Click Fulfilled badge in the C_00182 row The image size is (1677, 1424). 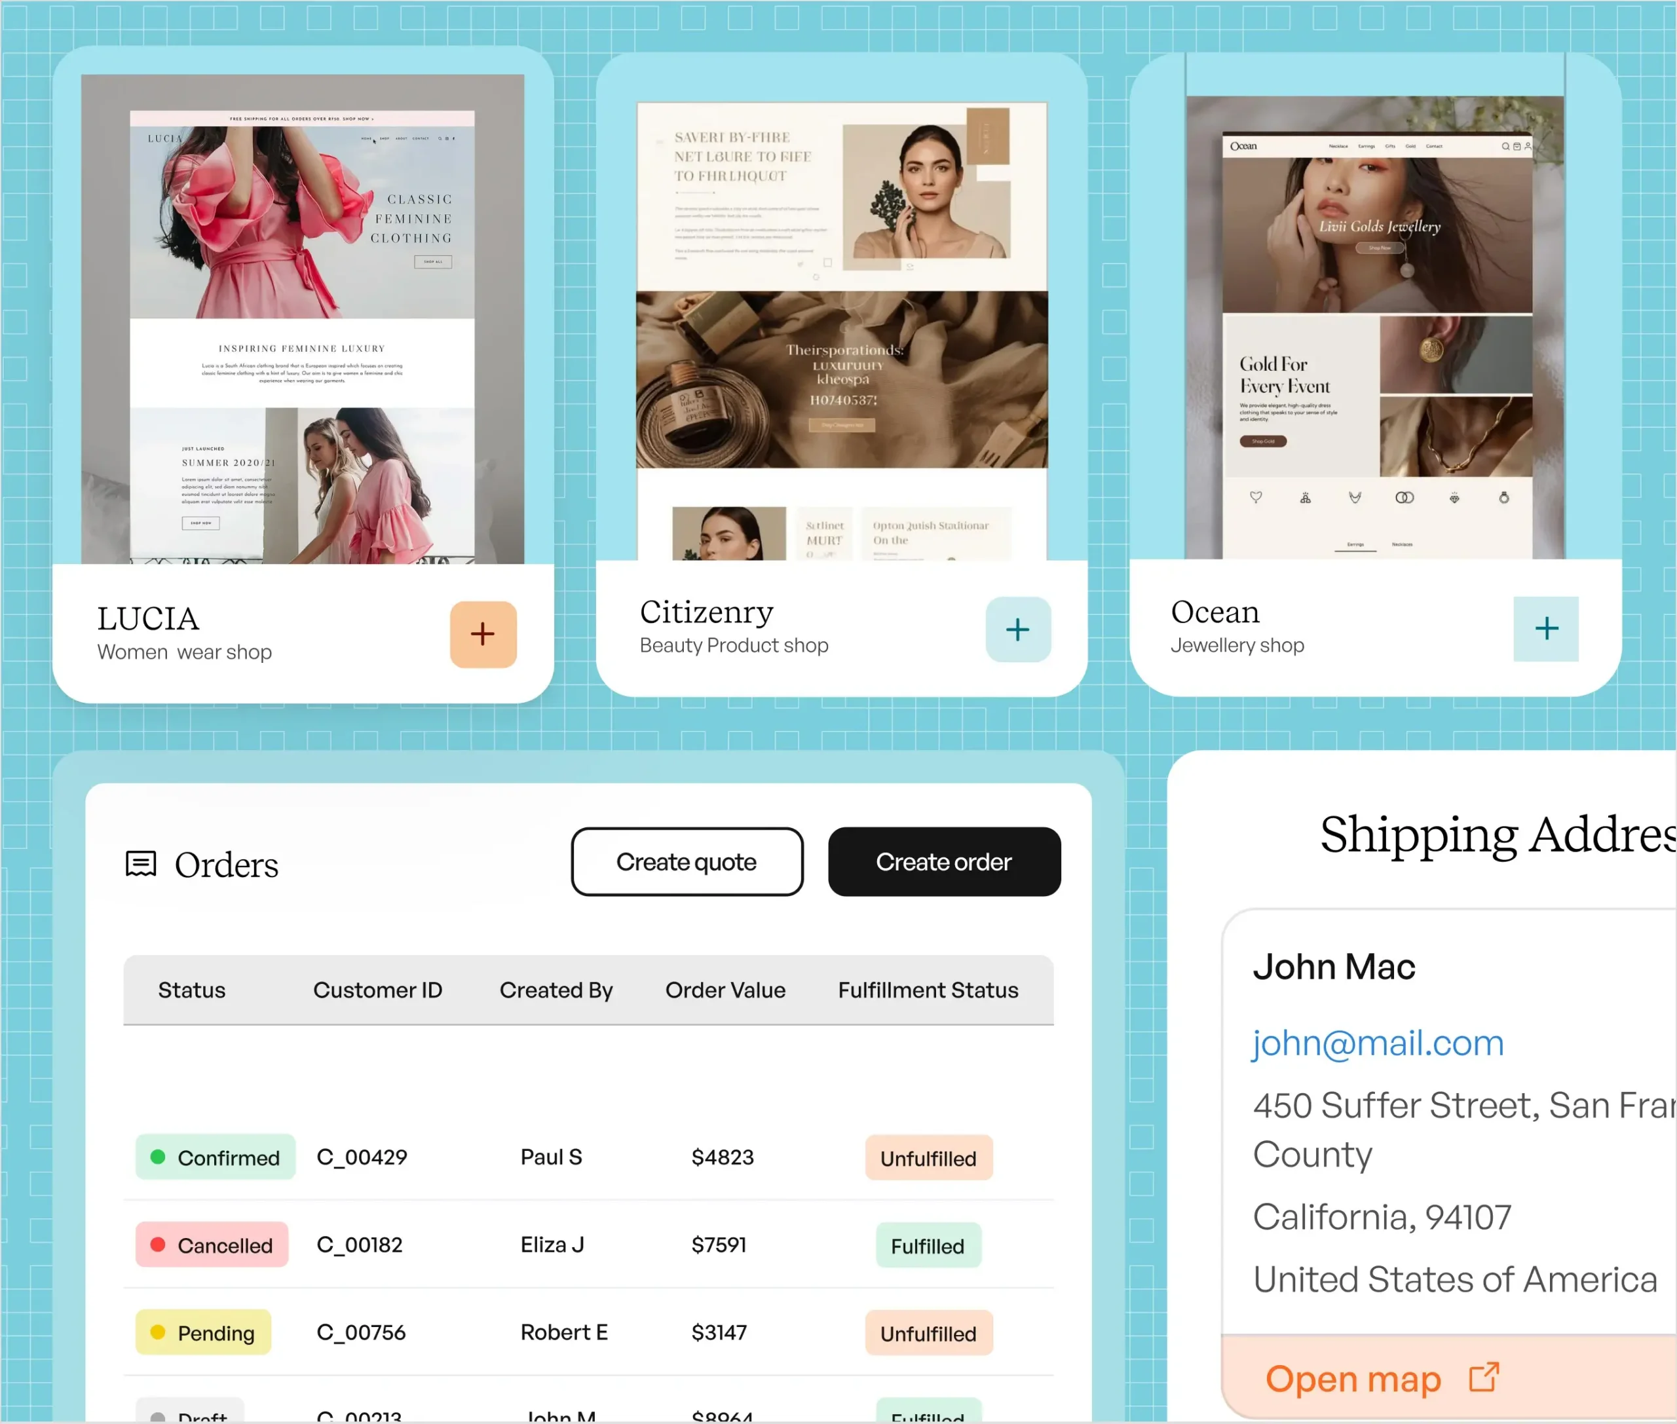928,1246
